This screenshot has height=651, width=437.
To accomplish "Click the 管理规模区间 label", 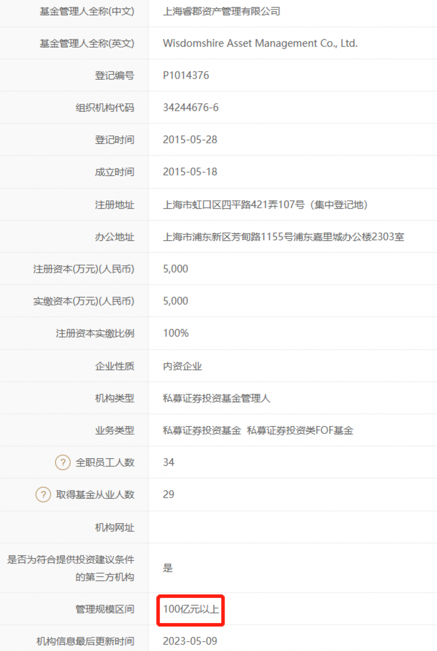I will 105,609.
